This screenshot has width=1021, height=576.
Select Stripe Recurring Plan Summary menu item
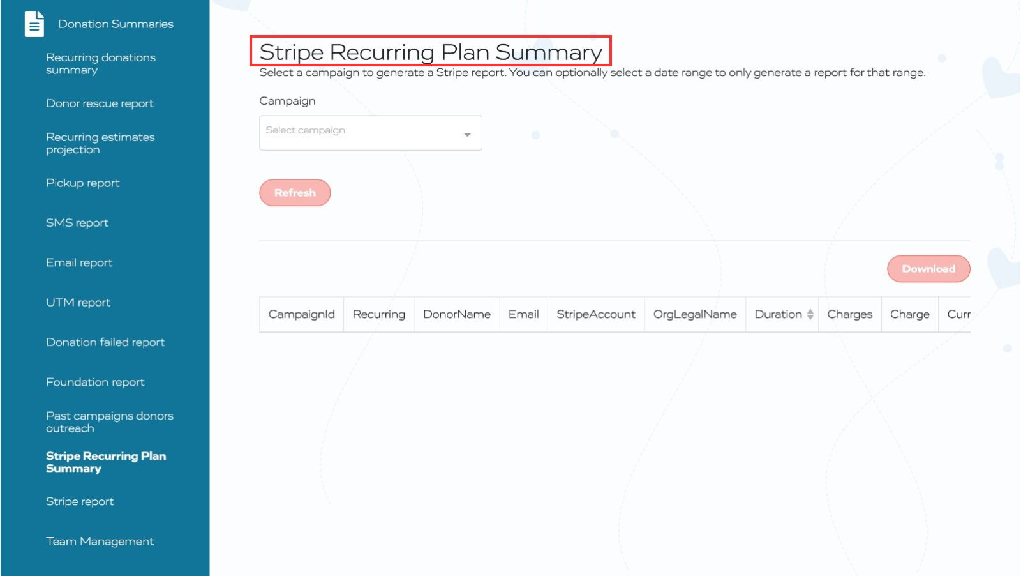click(106, 462)
